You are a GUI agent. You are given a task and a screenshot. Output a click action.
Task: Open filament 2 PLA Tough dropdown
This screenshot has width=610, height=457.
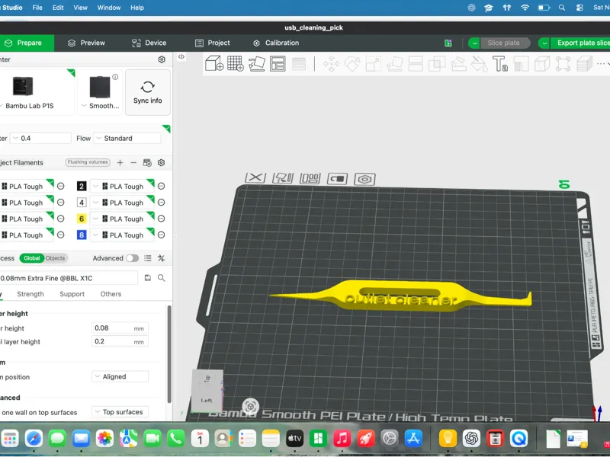pos(122,187)
